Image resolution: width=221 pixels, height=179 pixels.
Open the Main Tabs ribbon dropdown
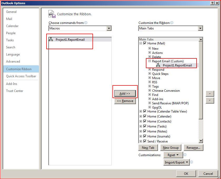pyautogui.click(x=200, y=28)
